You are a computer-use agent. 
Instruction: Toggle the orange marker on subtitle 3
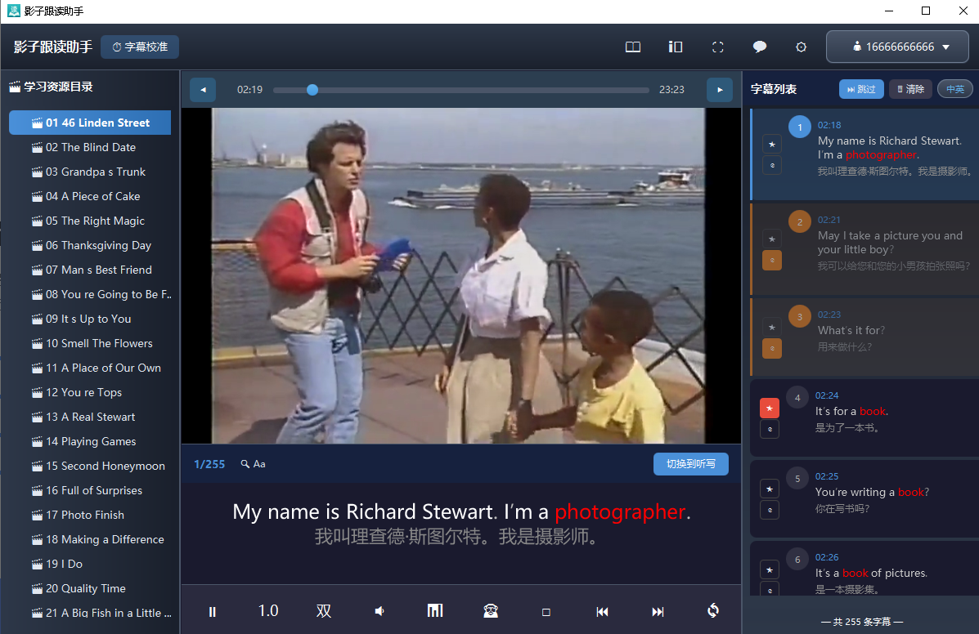772,348
